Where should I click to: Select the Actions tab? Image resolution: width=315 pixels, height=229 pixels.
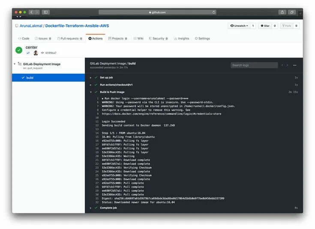coord(96,38)
